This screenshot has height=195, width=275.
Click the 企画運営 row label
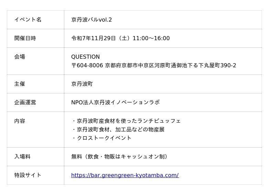tap(25, 102)
